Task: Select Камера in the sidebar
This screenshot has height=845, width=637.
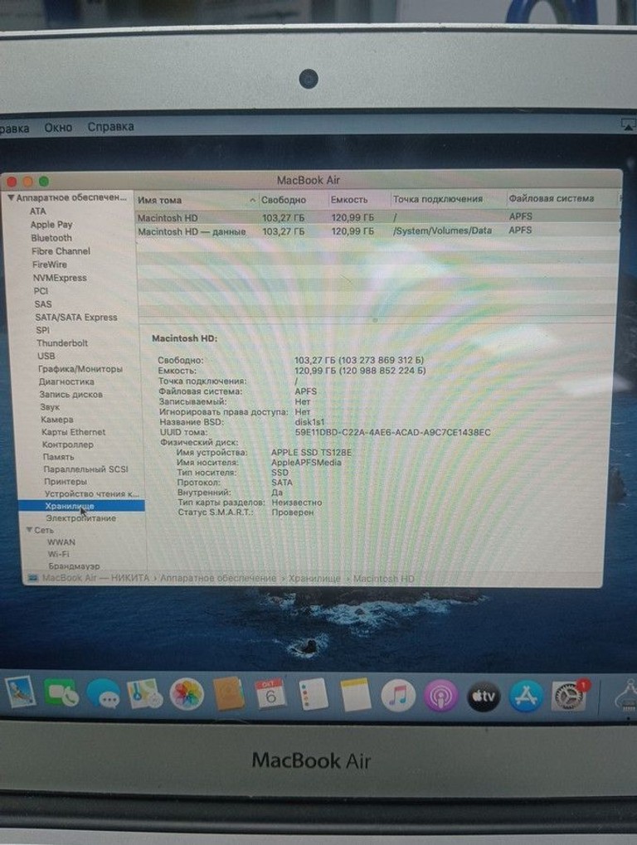Action: tap(57, 420)
